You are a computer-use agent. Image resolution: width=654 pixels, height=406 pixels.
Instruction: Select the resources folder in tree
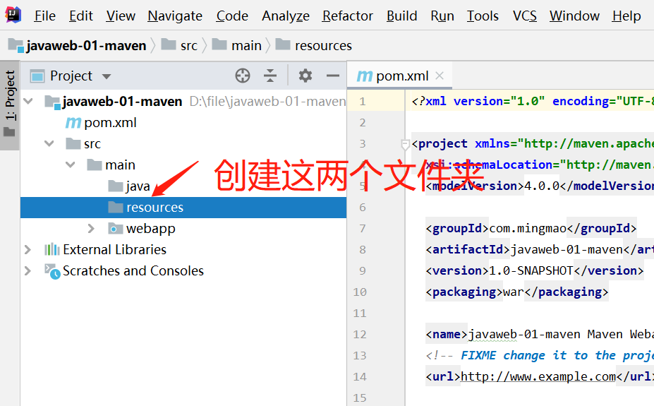click(x=183, y=208)
